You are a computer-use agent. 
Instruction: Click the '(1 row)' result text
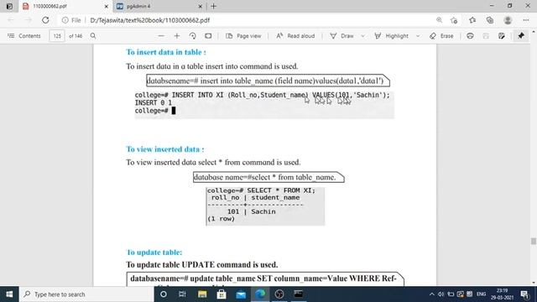point(221,219)
